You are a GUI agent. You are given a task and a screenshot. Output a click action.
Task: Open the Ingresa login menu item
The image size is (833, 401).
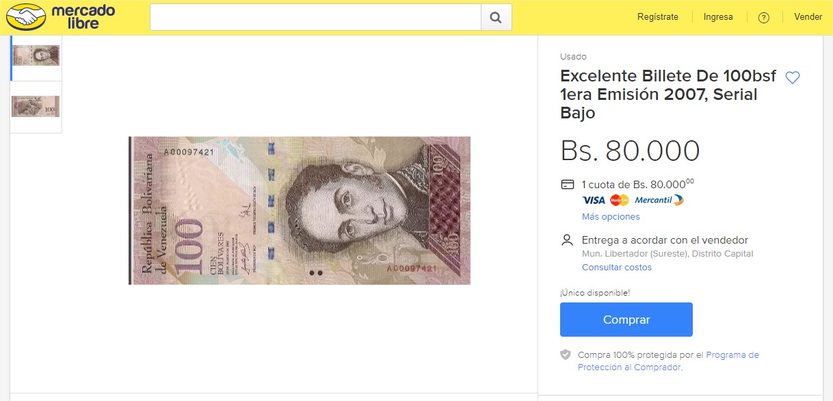tap(718, 17)
